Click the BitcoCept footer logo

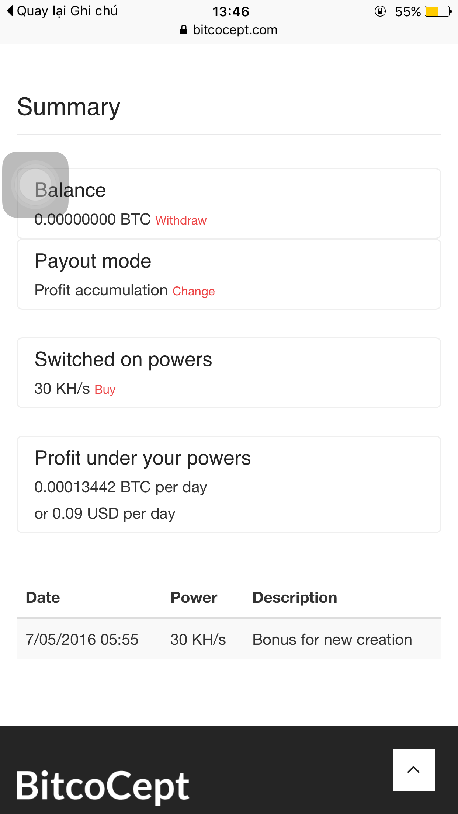(103, 786)
